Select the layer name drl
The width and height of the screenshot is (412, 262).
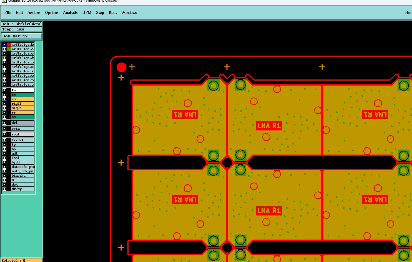[x=23, y=123]
